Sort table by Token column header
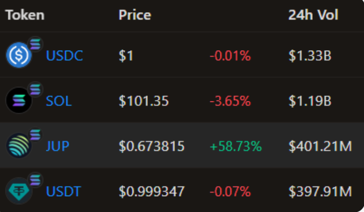This screenshot has height=212, width=364. point(25,15)
